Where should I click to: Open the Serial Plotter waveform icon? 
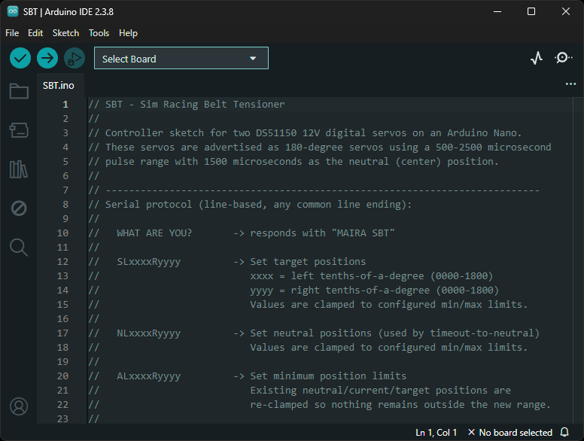click(x=536, y=58)
